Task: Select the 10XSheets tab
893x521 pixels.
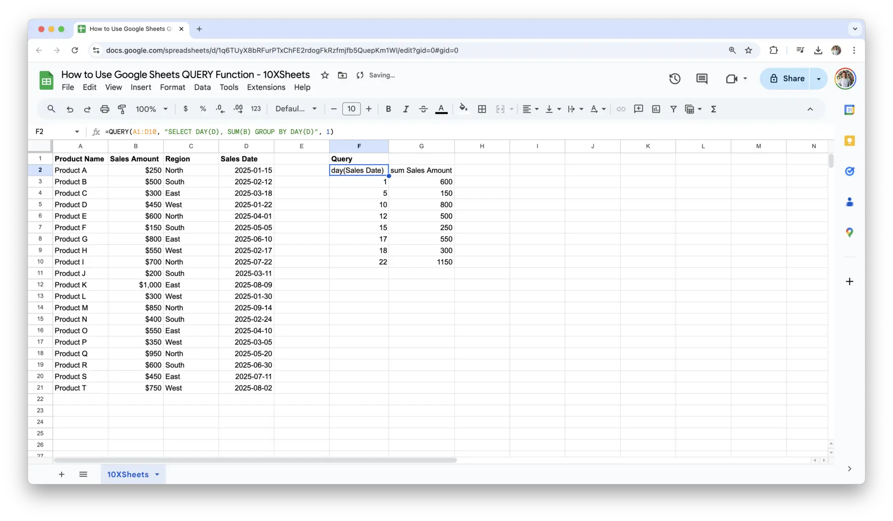Action: click(128, 474)
